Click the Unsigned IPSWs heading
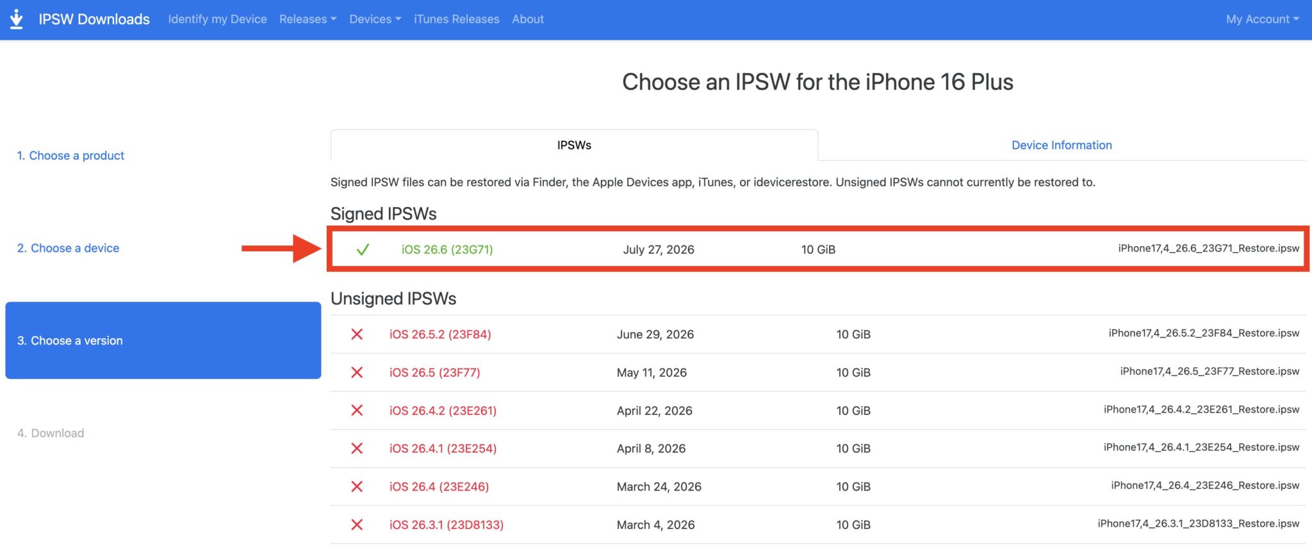 click(393, 299)
